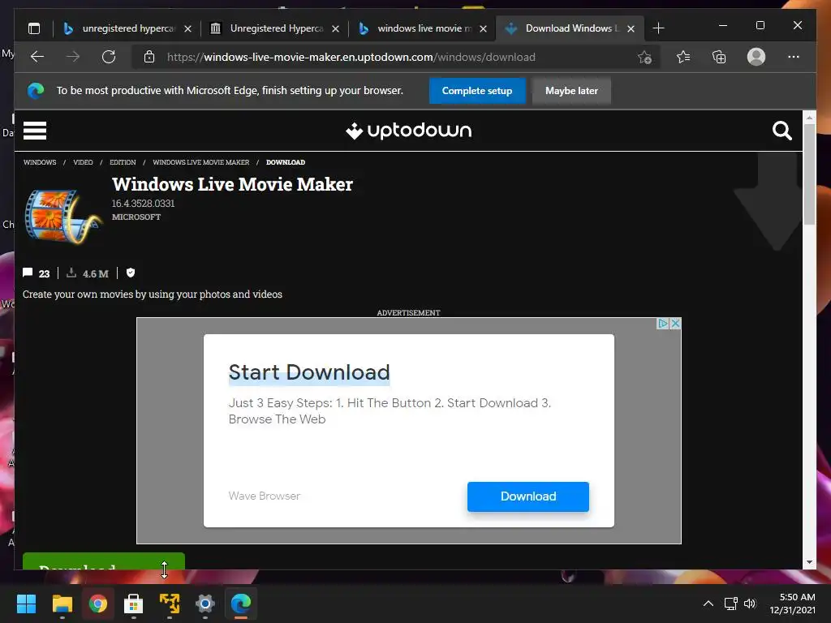Refresh the current page
831x623 pixels.
[x=109, y=57]
